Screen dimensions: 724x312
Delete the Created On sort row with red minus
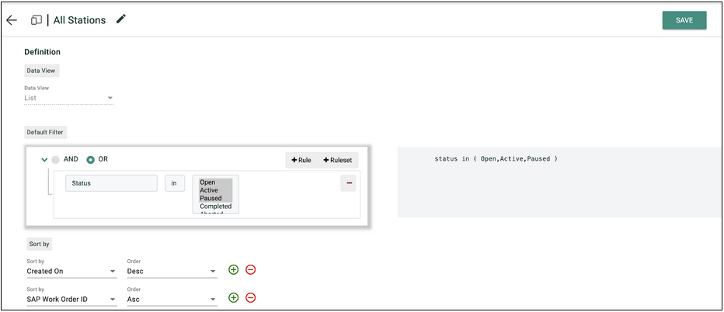(250, 270)
